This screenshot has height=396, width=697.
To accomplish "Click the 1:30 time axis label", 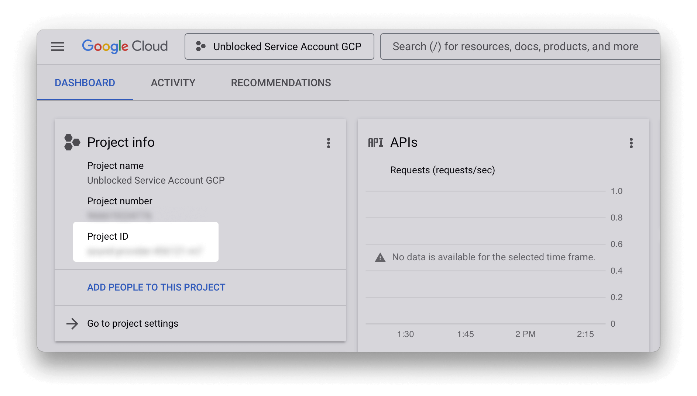I will point(405,334).
